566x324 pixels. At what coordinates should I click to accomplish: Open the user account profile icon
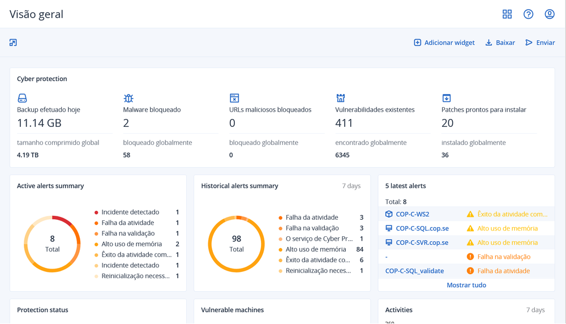tap(550, 14)
